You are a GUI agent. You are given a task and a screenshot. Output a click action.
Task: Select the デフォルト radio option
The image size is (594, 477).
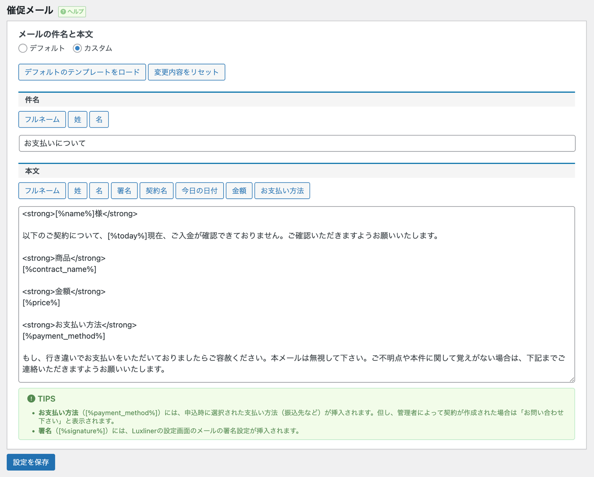pos(23,48)
